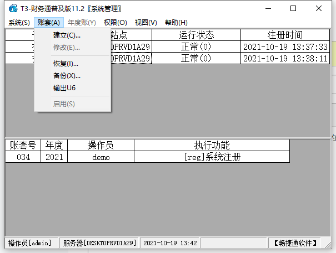Click the 执行功能 column header
The image size is (336, 253).
[212, 145]
